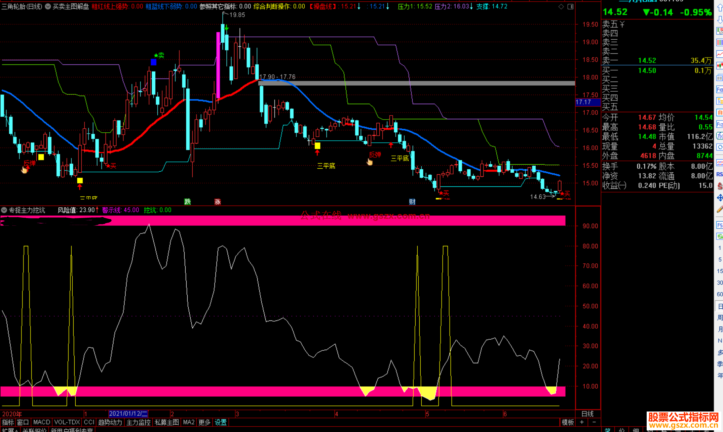Click the red 涨 marker on the chart
This screenshot has width=723, height=432.
click(x=218, y=202)
